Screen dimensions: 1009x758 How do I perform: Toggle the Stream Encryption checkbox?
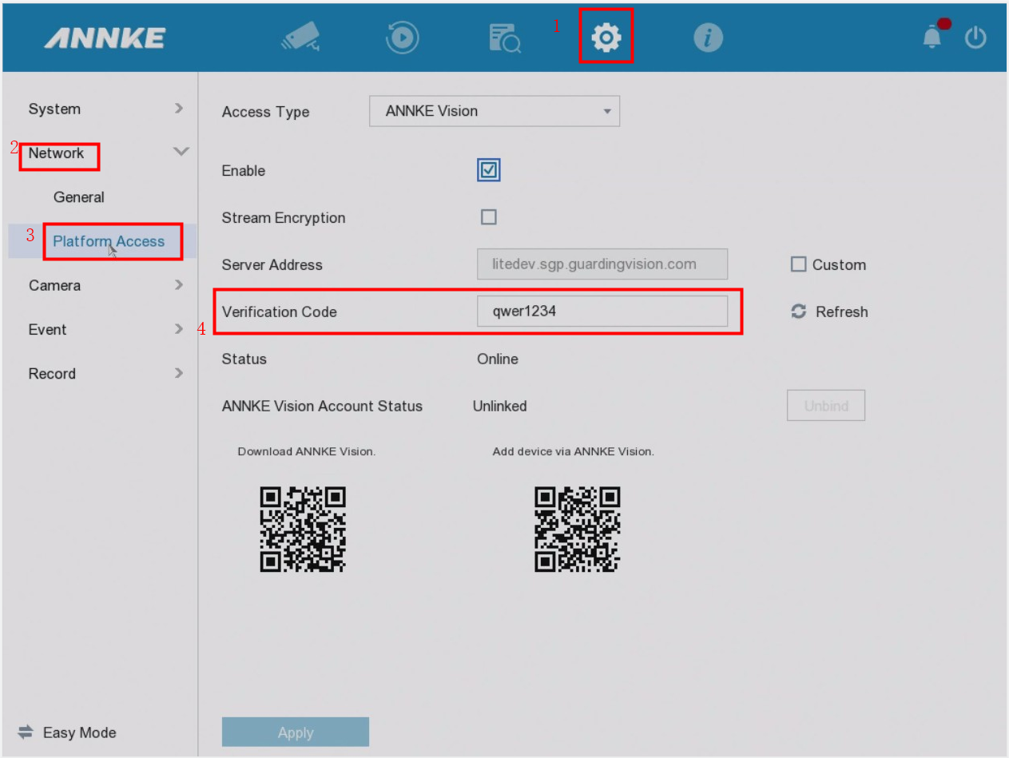(x=489, y=217)
